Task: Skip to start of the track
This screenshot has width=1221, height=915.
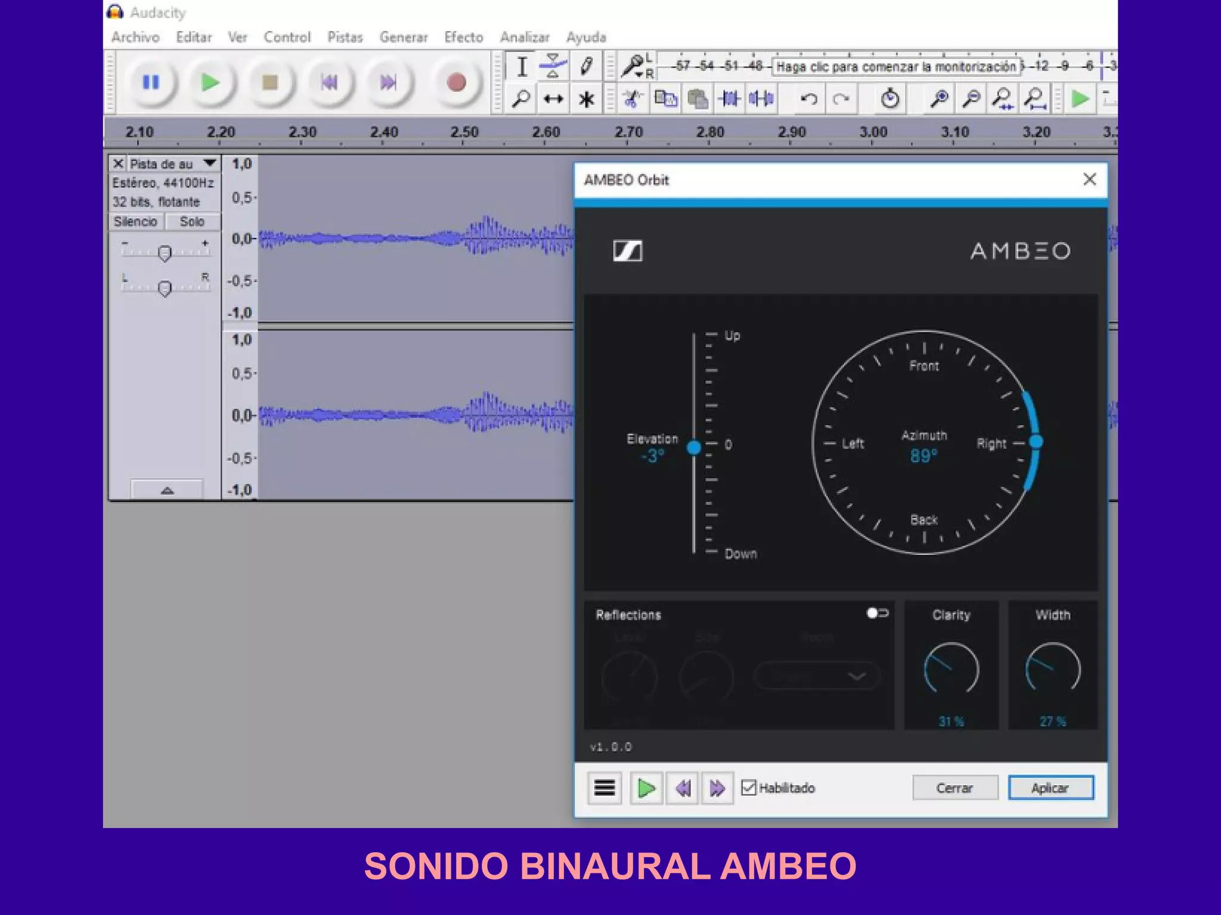Action: 329,82
